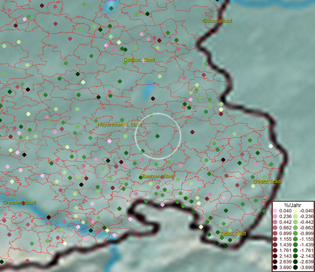Click the Hoyerswerda, Stadt label
Viewport: 315px width, 272px height.
coord(120,124)
